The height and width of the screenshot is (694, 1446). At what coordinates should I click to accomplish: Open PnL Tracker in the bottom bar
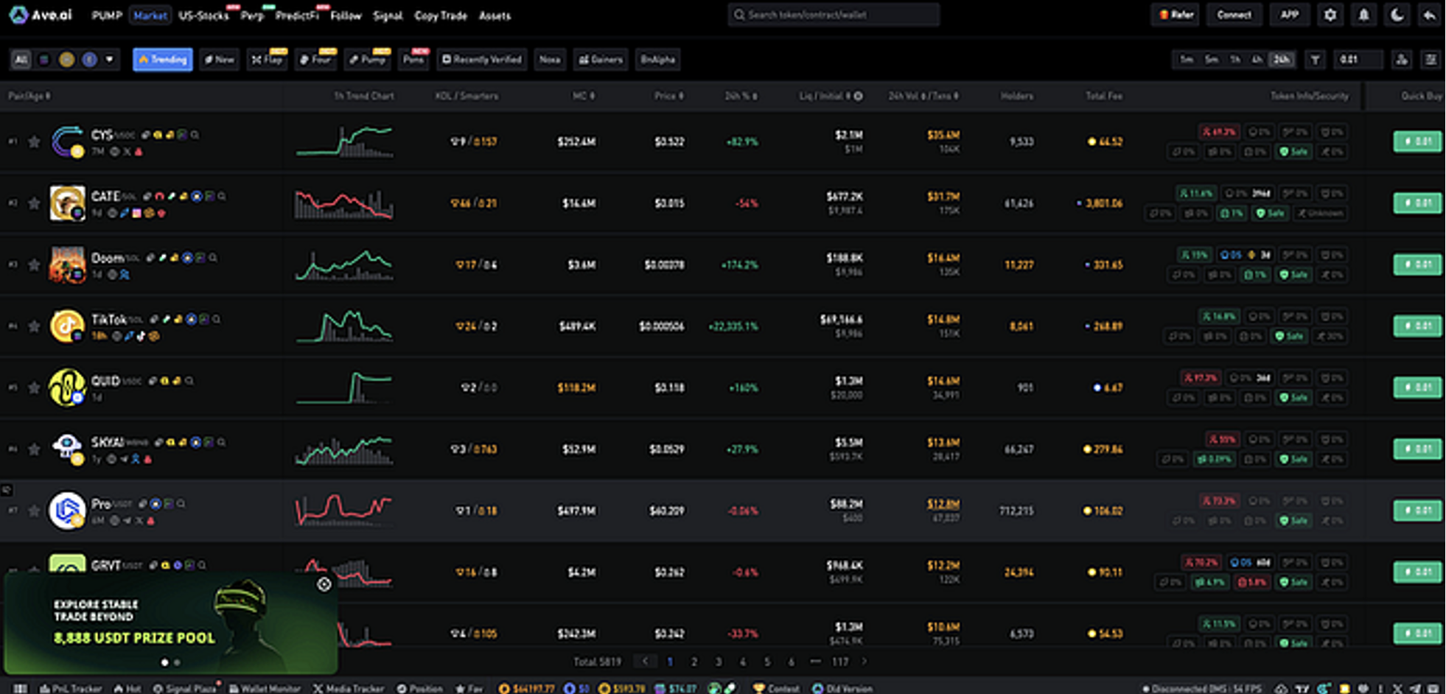[x=71, y=688]
